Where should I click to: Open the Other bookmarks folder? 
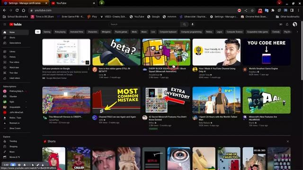[287, 17]
